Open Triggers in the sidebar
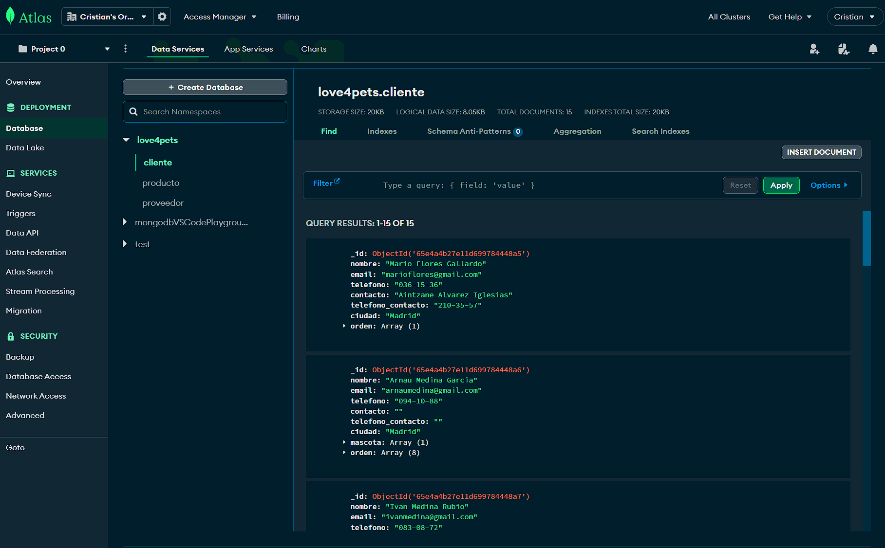Viewport: 885px width, 548px height. (x=20, y=213)
